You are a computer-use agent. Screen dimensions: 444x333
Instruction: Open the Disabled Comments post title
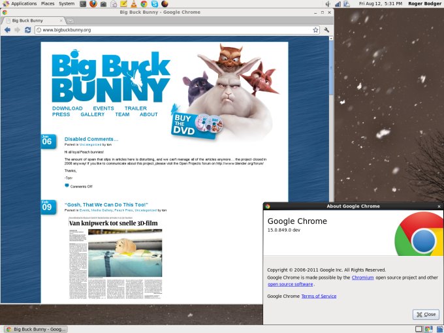(x=91, y=139)
